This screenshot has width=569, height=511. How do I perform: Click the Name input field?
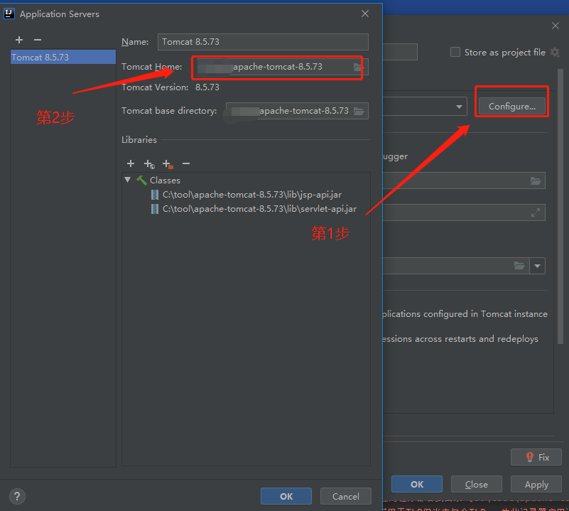click(x=263, y=42)
